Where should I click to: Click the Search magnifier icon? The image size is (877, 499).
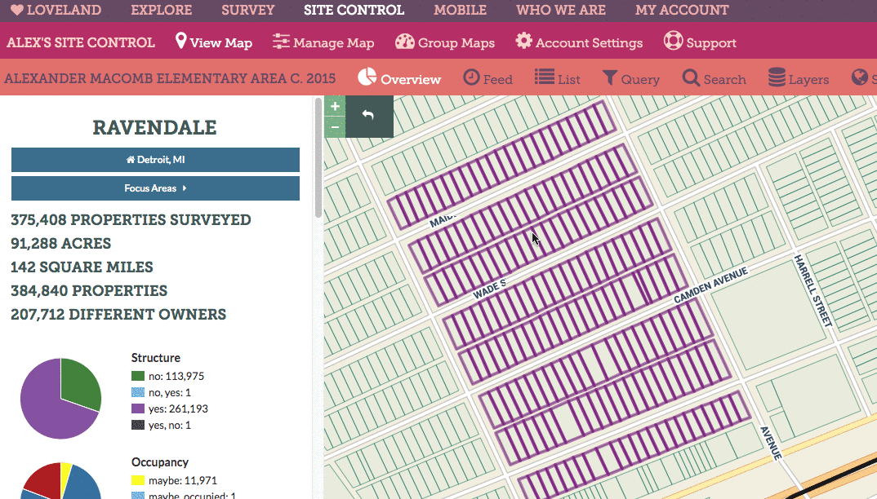coord(691,78)
